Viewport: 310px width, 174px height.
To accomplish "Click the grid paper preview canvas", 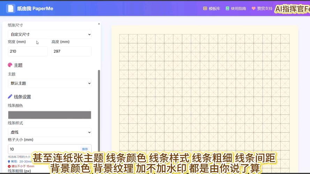I will point(204,94).
